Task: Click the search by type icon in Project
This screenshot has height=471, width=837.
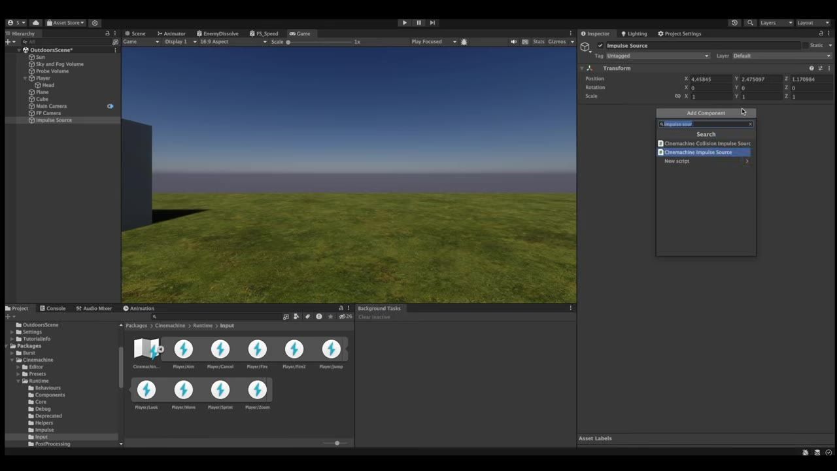Action: tap(297, 317)
